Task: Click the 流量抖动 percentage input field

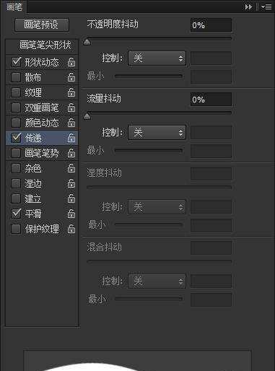Action: point(211,100)
